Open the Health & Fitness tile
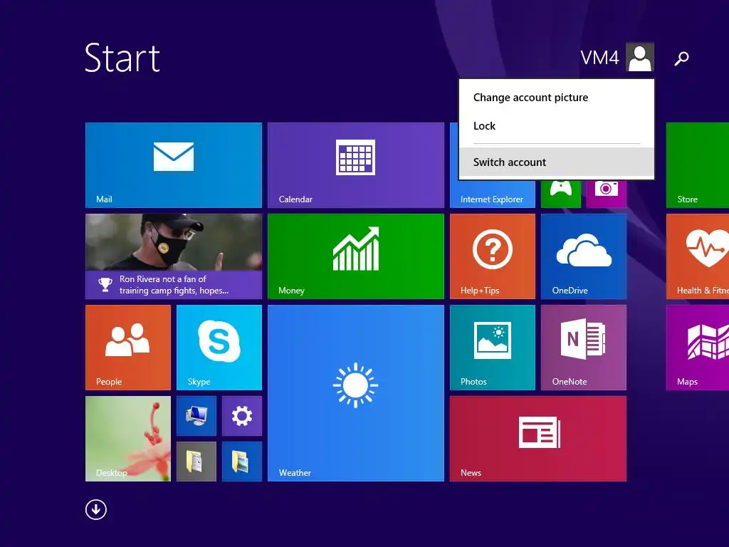The image size is (729, 547). (x=698, y=256)
